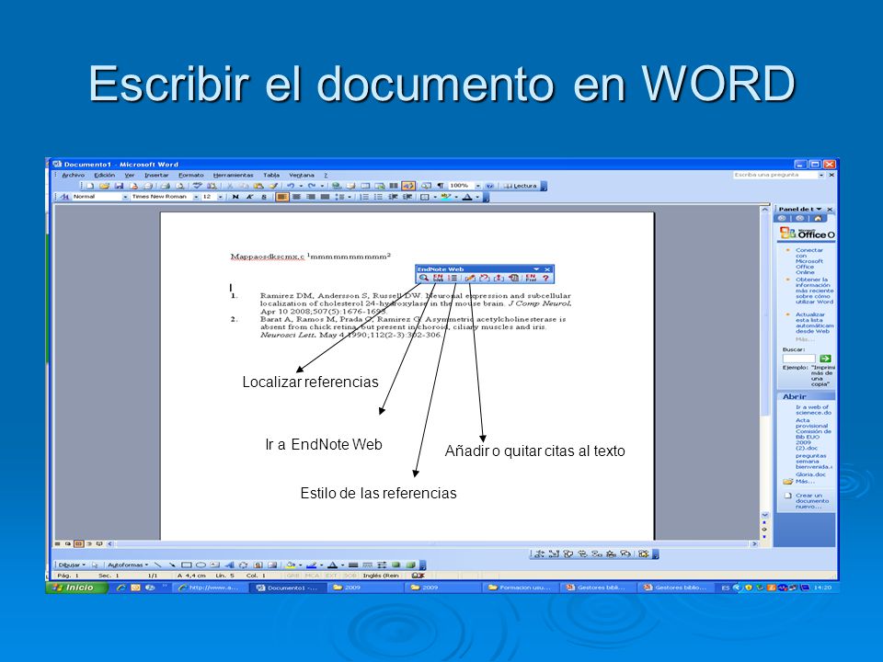Click the green search go arrow button
Screen dimensions: 883x662
coord(825,359)
